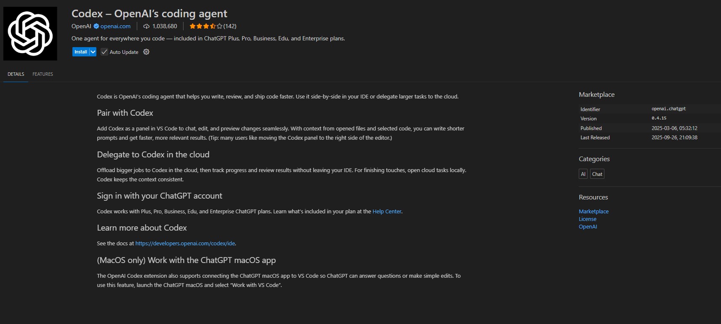Click the AI category tag
Image resolution: width=721 pixels, height=324 pixels.
pyautogui.click(x=583, y=174)
